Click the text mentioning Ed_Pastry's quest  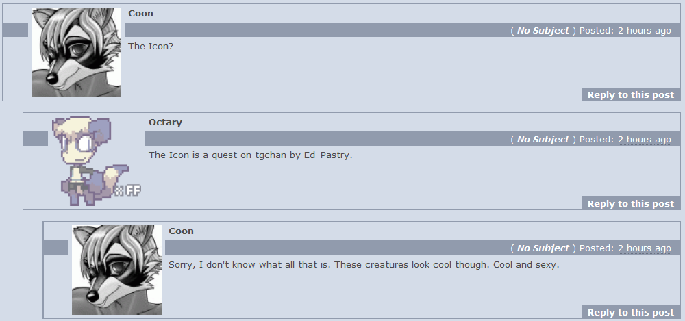(x=250, y=155)
